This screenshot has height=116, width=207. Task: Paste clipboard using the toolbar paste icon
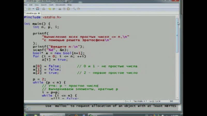click(x=68, y=9)
